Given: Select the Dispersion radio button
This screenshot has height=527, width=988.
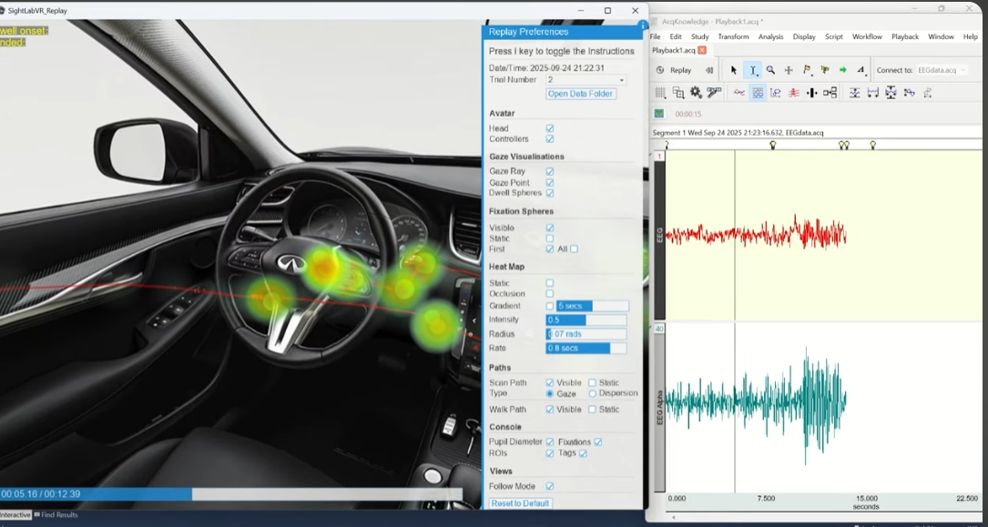Looking at the screenshot, I should point(592,393).
